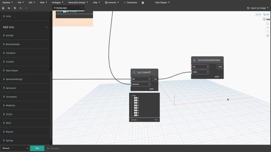
Task: Click the List.IndexOf node title
Action: click(144, 72)
